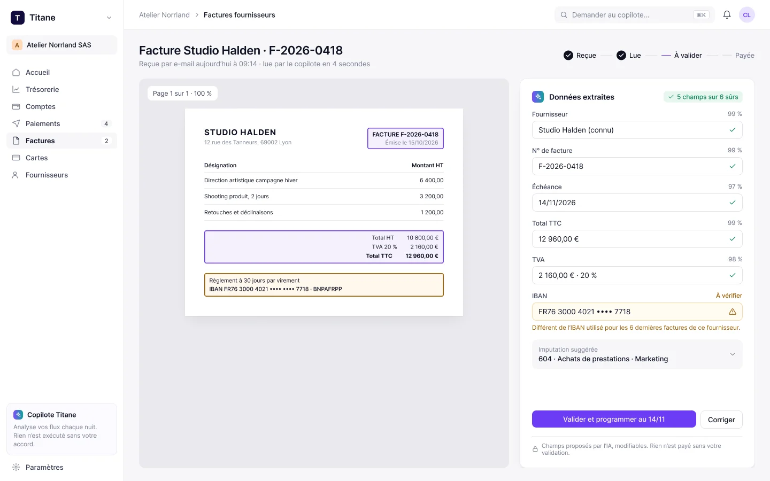Viewport: 770px width, 481px height.
Task: Click the Factures document icon
Action: 16,141
